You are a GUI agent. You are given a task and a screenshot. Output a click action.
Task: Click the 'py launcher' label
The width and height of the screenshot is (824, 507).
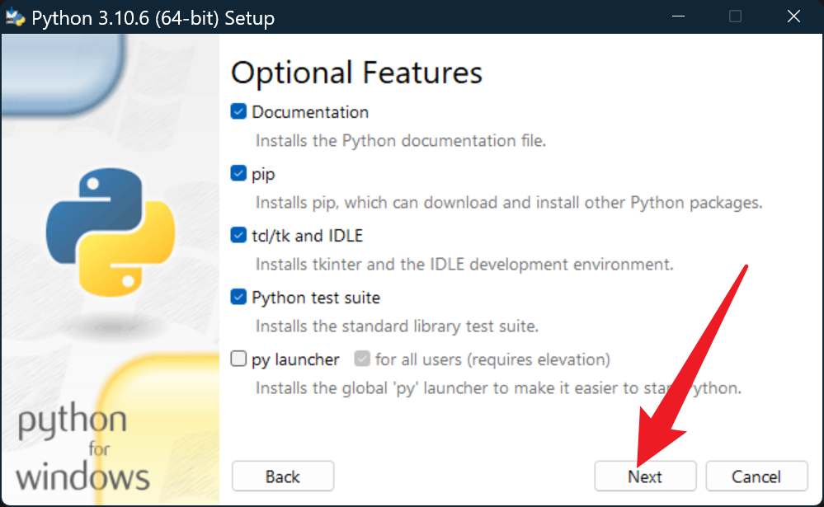[x=295, y=360]
